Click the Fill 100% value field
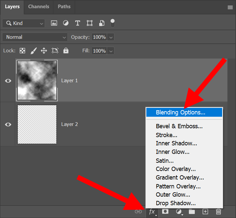The image size is (236, 218). click(x=99, y=51)
